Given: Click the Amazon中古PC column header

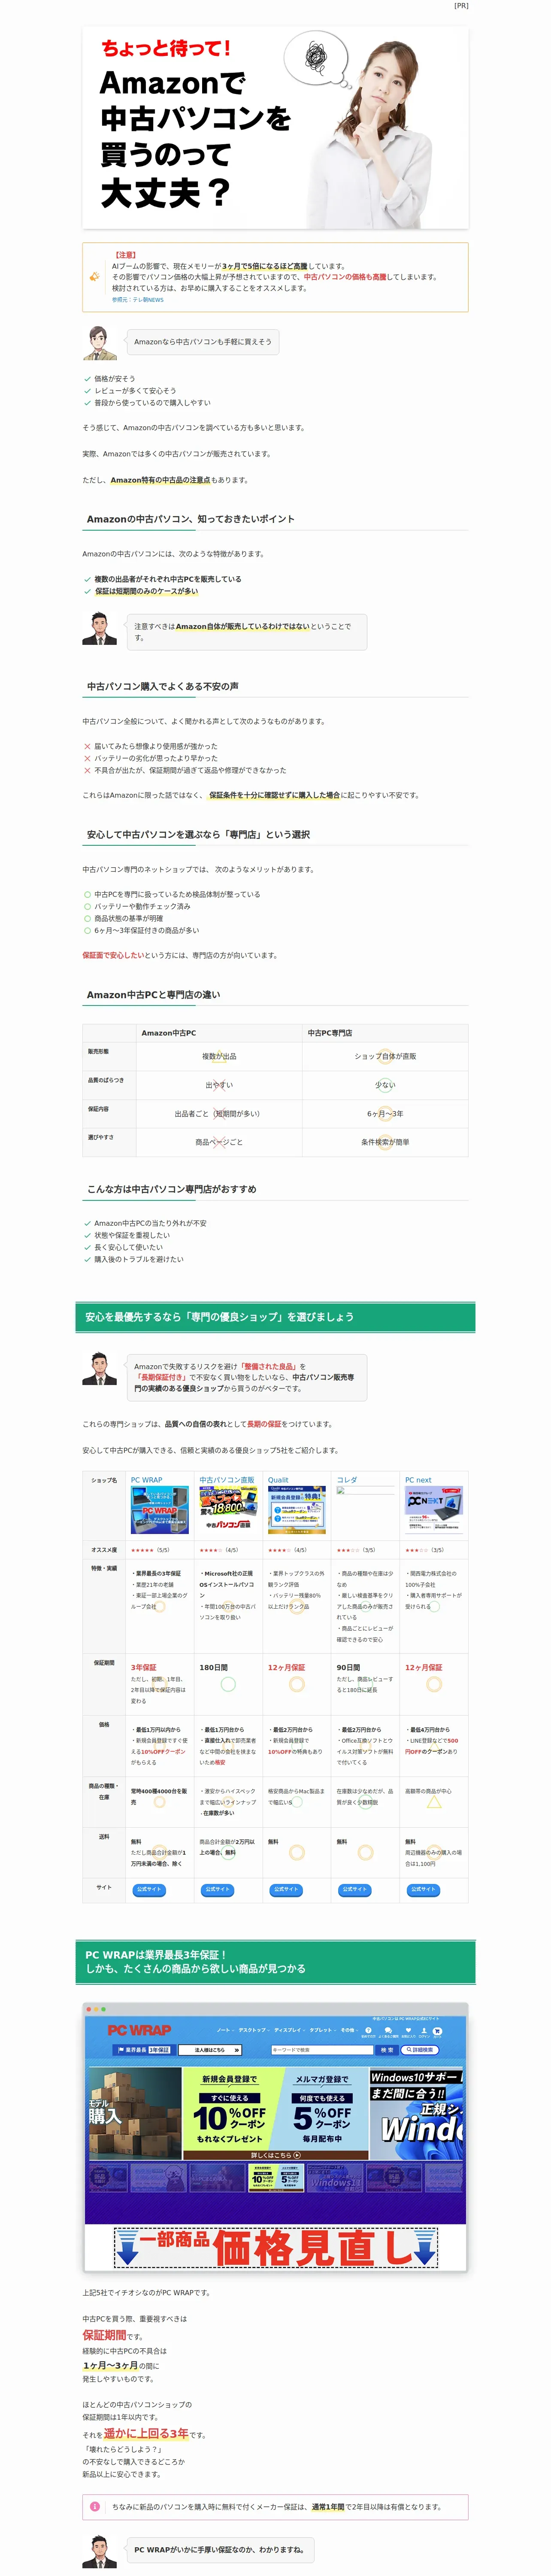Looking at the screenshot, I should pos(219,1032).
